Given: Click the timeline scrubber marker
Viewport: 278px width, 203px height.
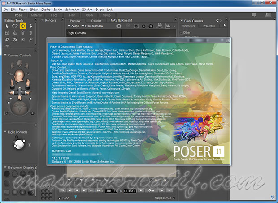Looking at the screenshot, I should pos(76,197).
